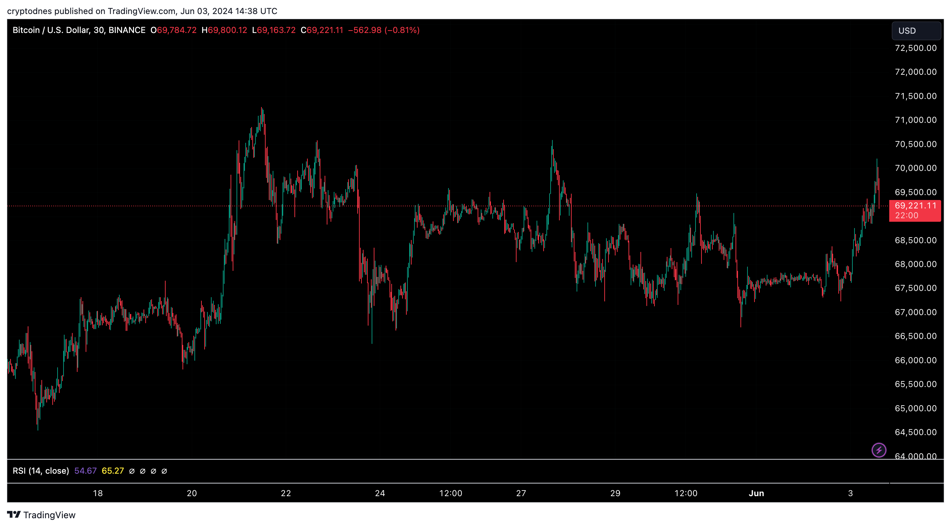Click the purple lightning bolt icon

click(879, 450)
